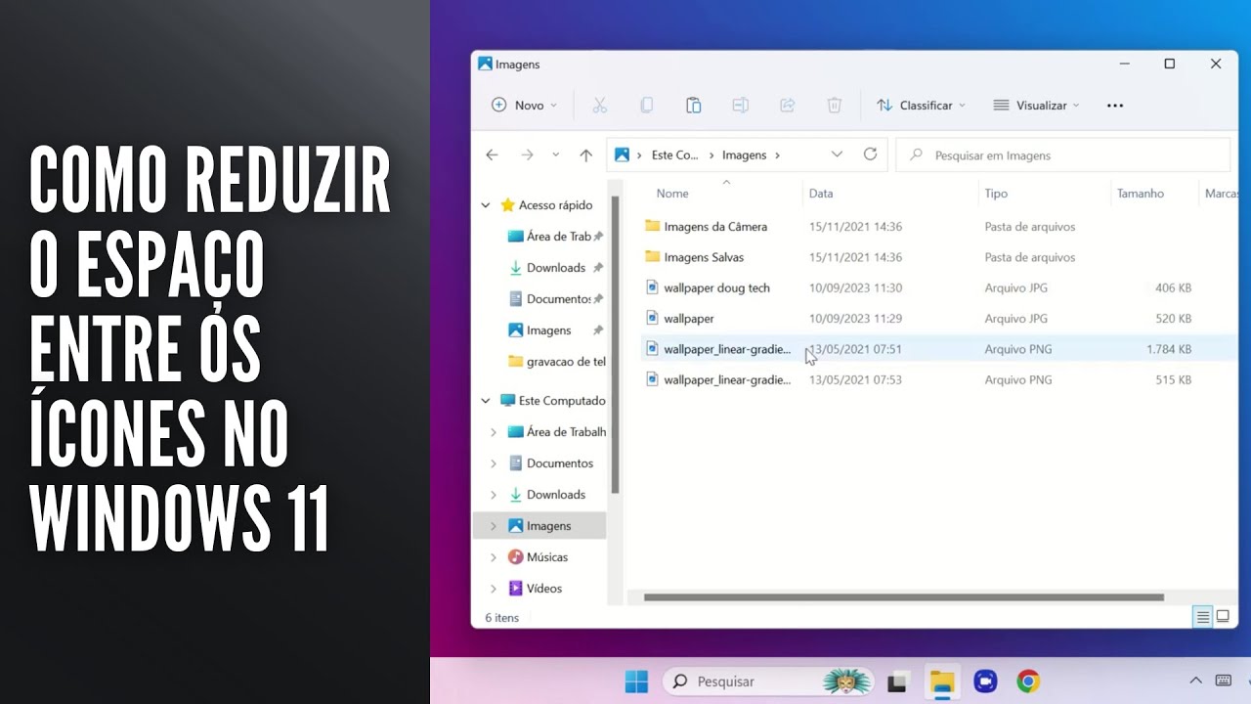Go up one folder level arrow
The image size is (1251, 704).
click(x=585, y=154)
